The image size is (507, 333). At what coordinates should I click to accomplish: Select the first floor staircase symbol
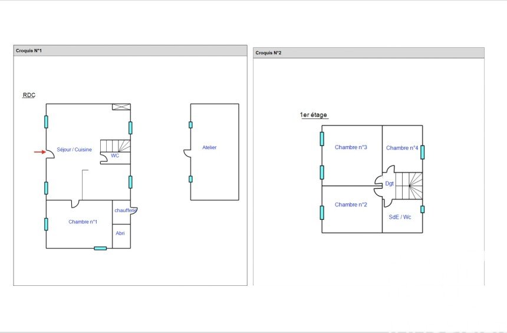coord(409,187)
